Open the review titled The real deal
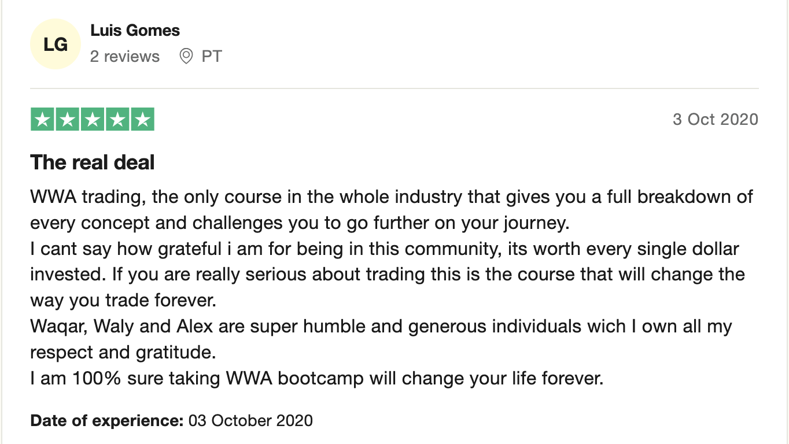Image resolution: width=789 pixels, height=444 pixels. tap(93, 162)
